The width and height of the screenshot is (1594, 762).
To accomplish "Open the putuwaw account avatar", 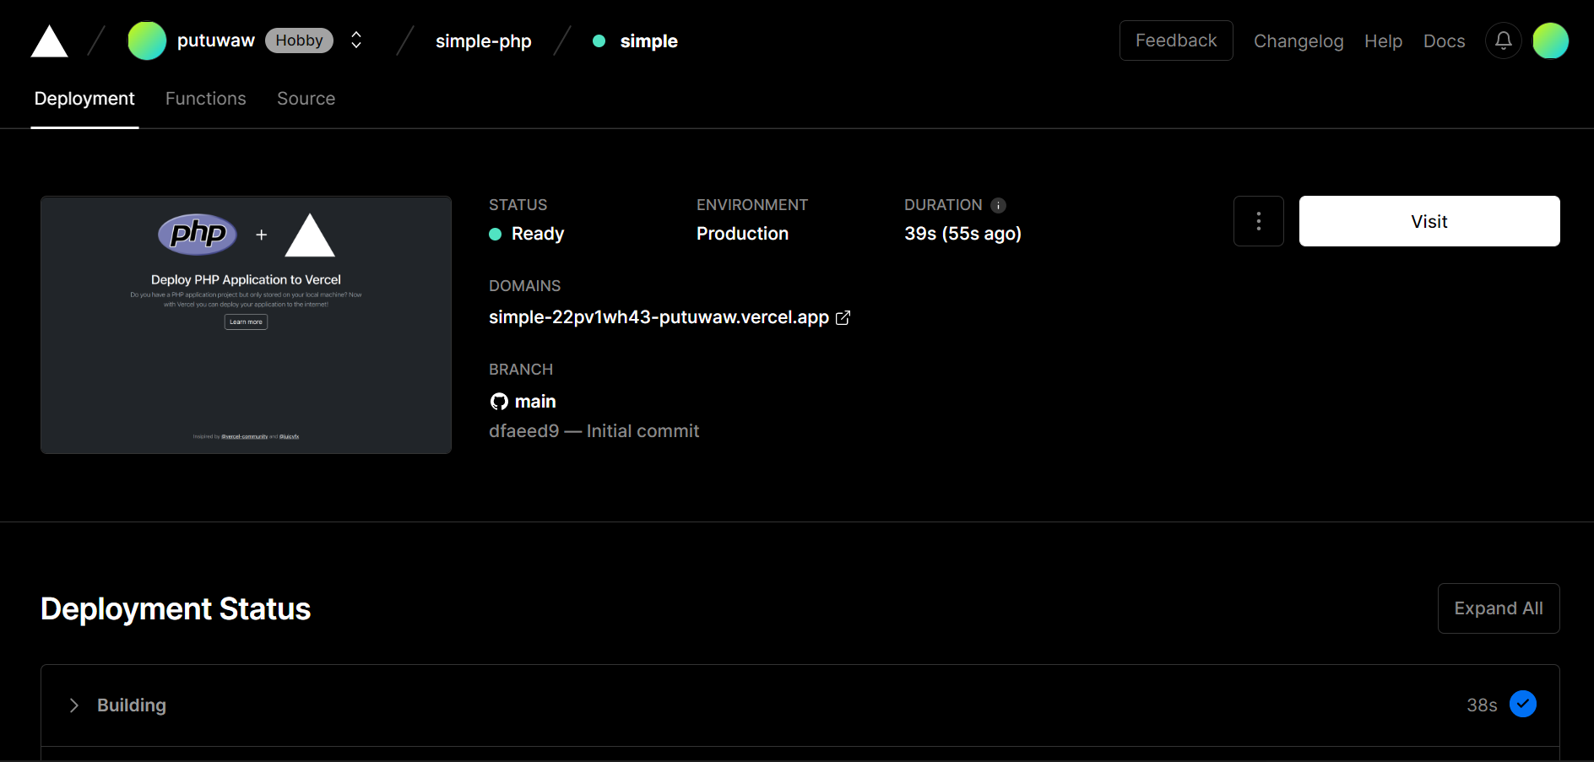I will click(x=147, y=41).
